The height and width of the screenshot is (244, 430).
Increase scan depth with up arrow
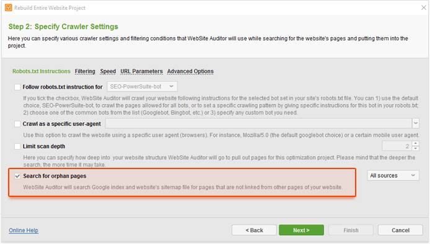pos(416,144)
